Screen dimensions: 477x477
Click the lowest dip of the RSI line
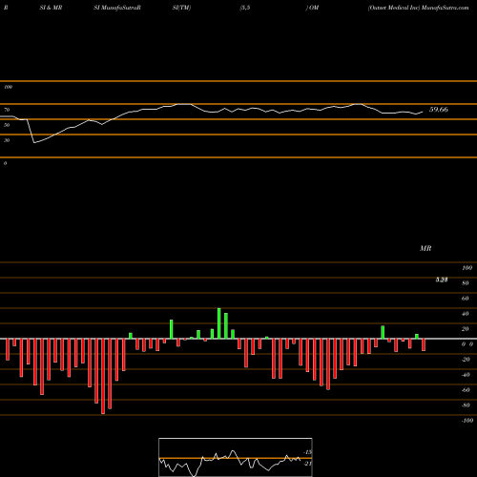tap(34, 143)
